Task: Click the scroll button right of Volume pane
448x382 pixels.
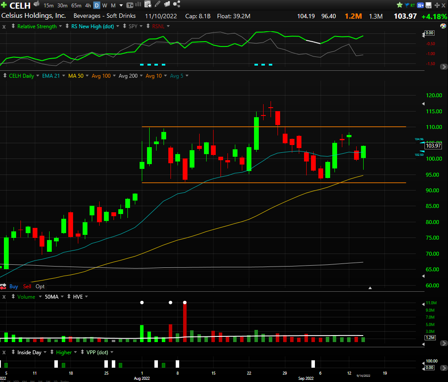Action: click(x=444, y=343)
